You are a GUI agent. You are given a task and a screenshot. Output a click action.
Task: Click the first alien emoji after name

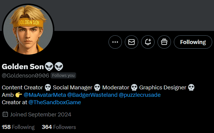pos(49,67)
